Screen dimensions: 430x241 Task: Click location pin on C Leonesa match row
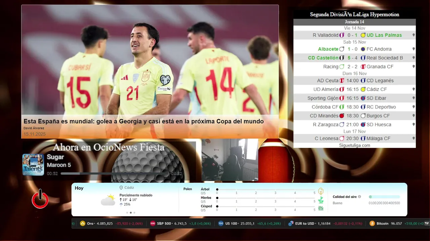click(414, 139)
